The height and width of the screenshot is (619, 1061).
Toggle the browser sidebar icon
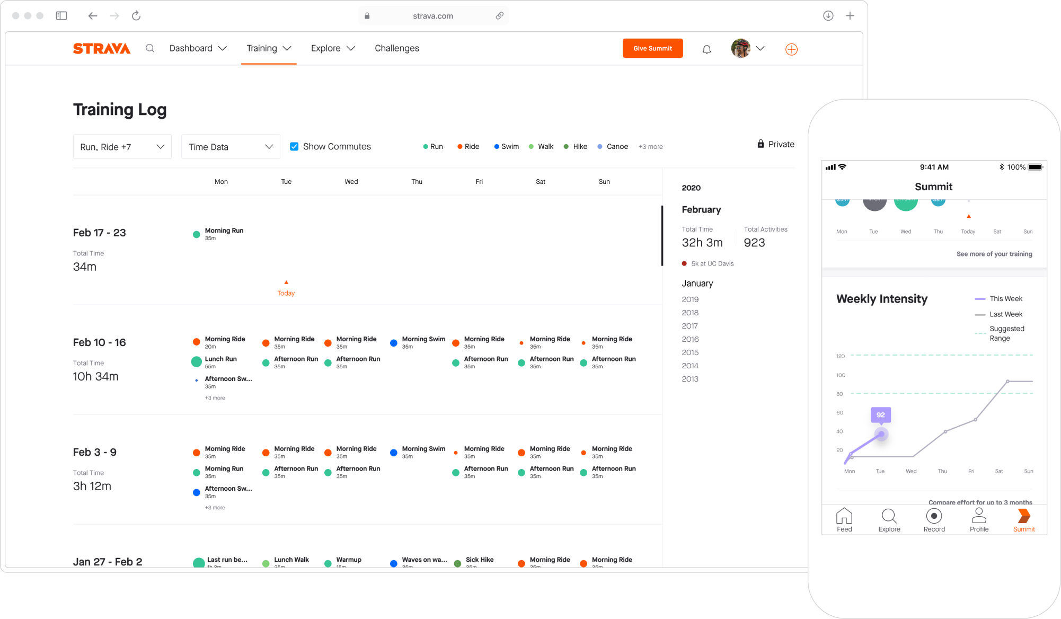61,16
